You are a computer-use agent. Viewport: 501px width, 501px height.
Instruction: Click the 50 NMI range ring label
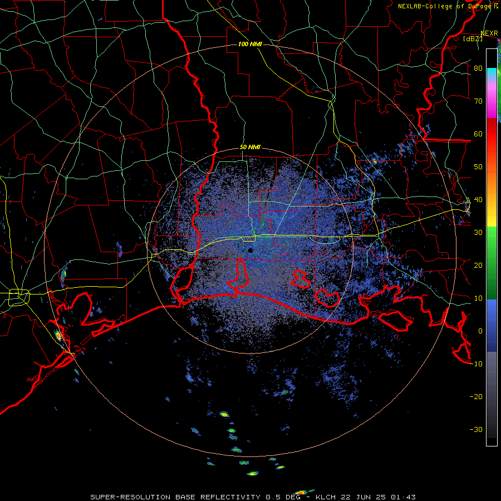click(250, 148)
